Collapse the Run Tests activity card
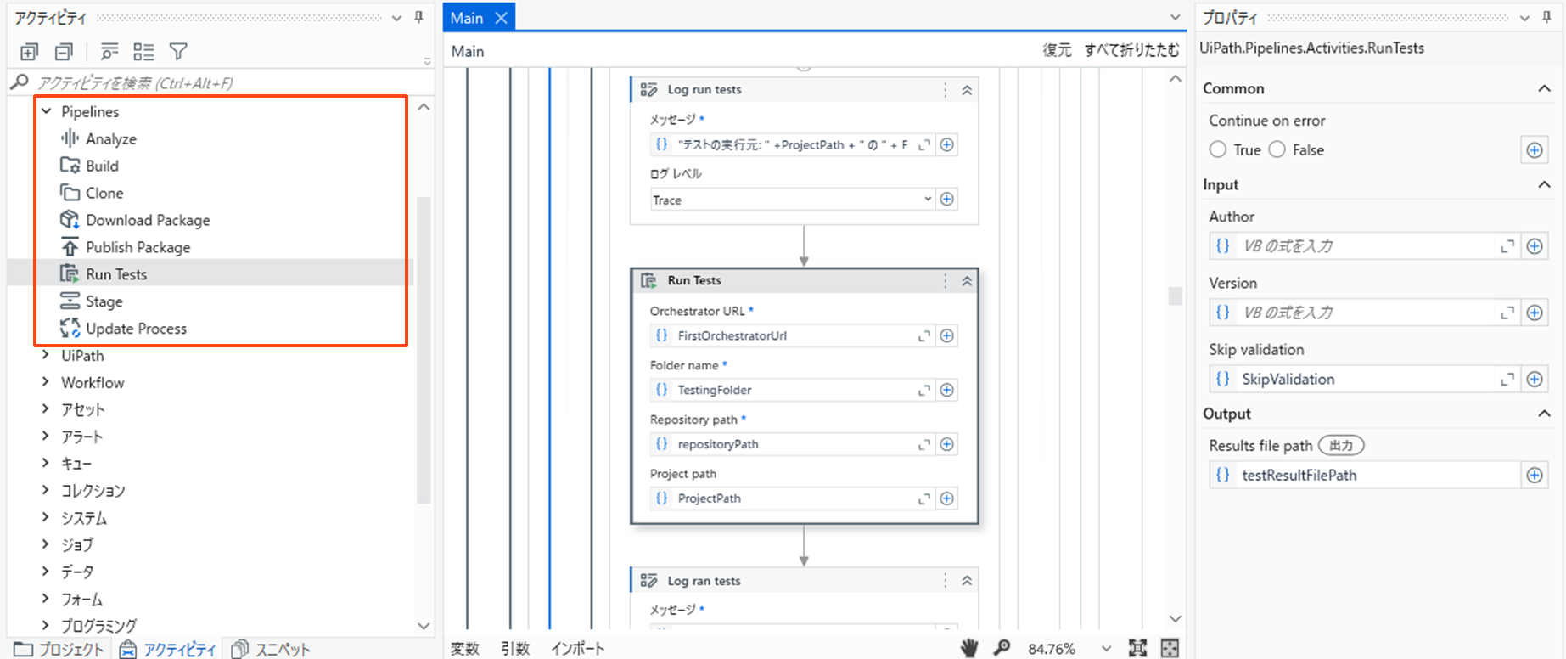Image resolution: width=1566 pixels, height=659 pixels. (x=967, y=280)
